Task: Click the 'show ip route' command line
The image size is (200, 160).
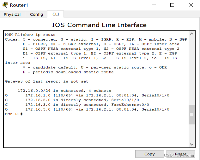Action: 30,35
